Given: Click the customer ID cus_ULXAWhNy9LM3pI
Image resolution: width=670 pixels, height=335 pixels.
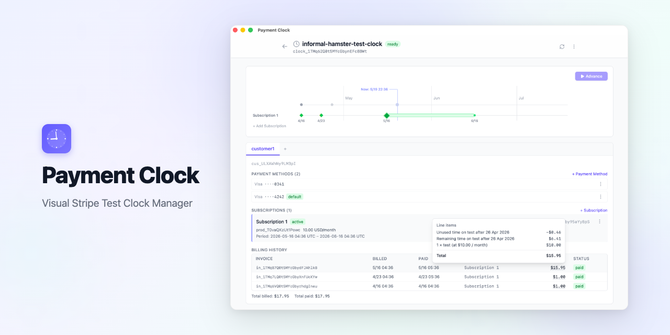Looking at the screenshot, I should pos(273,164).
